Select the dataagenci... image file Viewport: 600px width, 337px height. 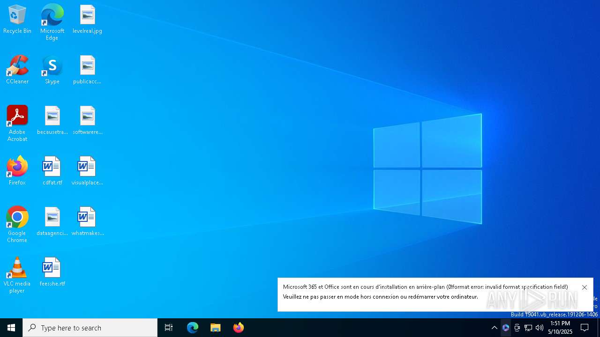click(x=52, y=222)
